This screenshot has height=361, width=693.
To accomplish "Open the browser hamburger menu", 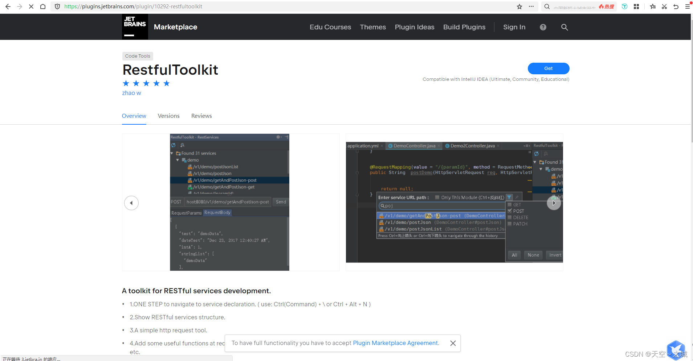I will tap(687, 6).
